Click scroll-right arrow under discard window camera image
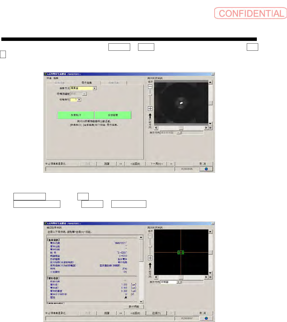Image resolution: width=287 pixels, height=322 pixels. 206,128
